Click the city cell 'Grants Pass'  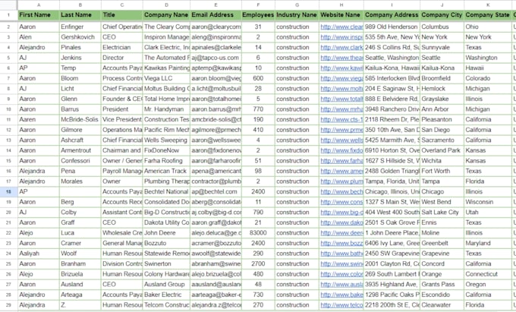pyautogui.click(x=442, y=285)
